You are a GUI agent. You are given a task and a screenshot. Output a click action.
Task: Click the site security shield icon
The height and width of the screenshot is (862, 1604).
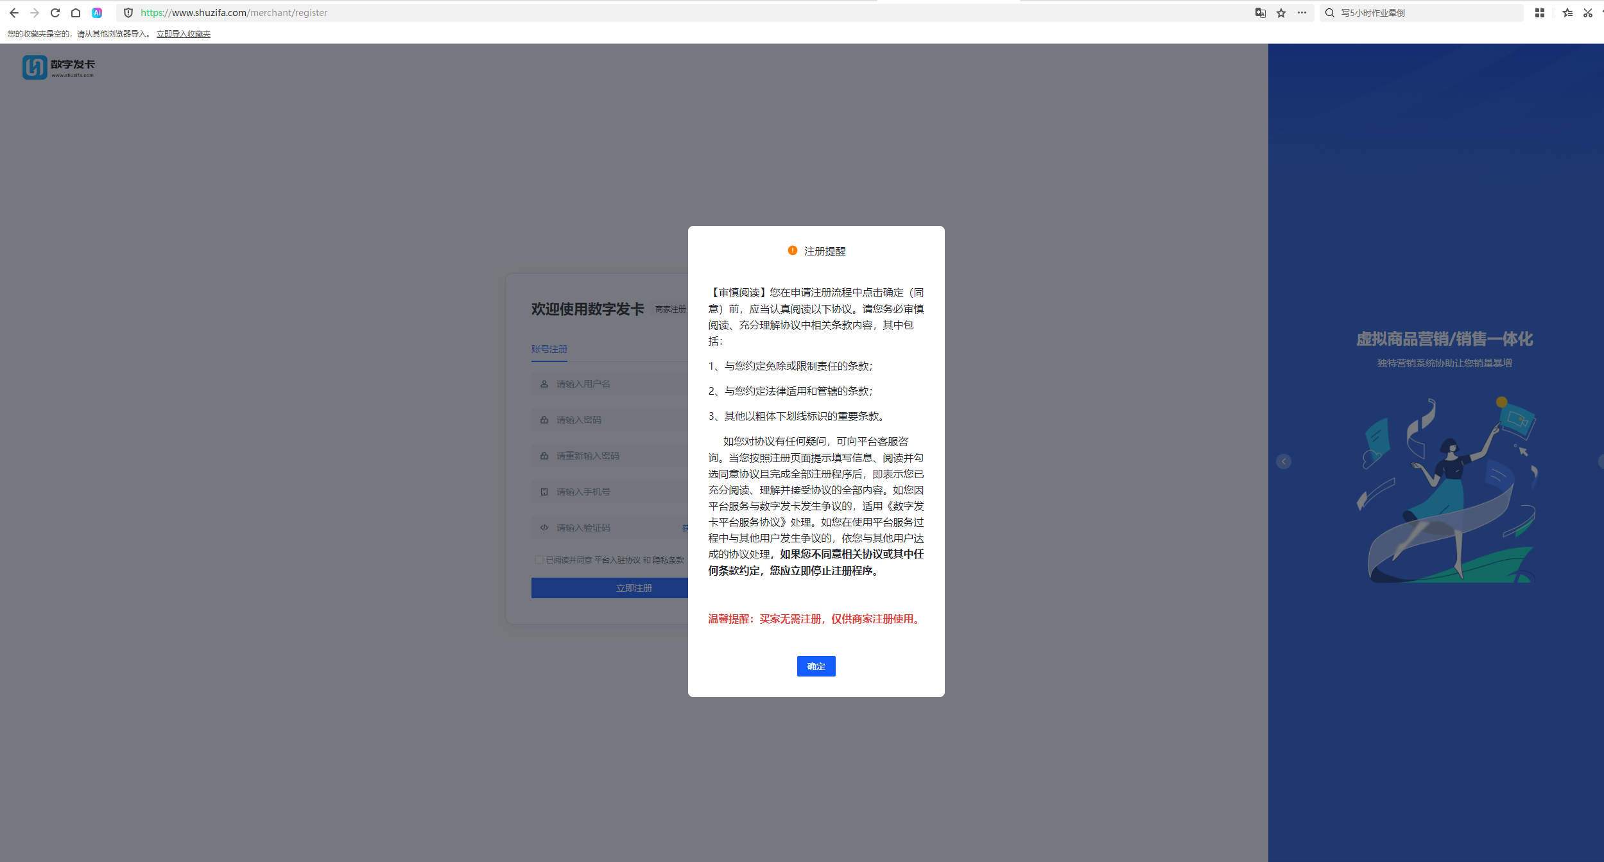[x=128, y=13]
